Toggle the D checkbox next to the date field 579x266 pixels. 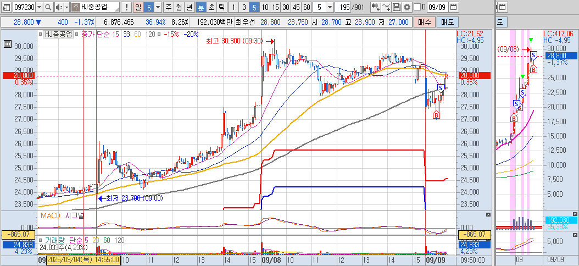417,7
